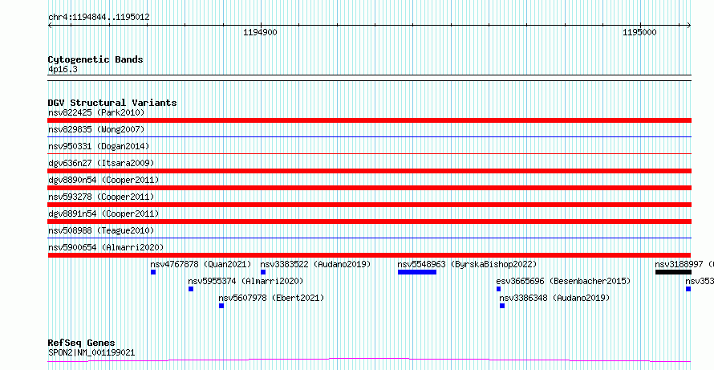Select the blue nsv829835 variant line
This screenshot has width=714, height=370.
(369, 136)
